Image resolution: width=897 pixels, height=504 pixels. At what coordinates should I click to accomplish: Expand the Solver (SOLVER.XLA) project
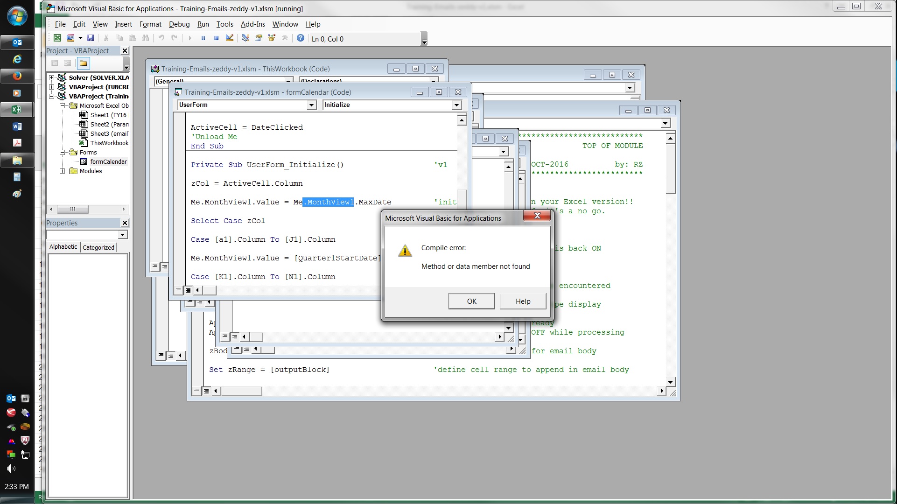52,78
